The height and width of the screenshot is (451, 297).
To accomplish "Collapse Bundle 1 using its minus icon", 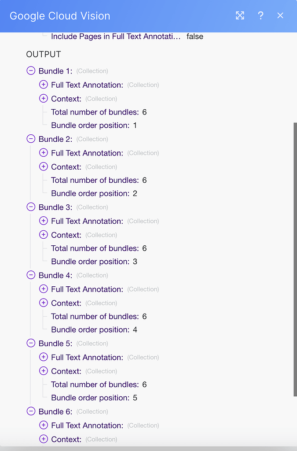I will click(30, 70).
